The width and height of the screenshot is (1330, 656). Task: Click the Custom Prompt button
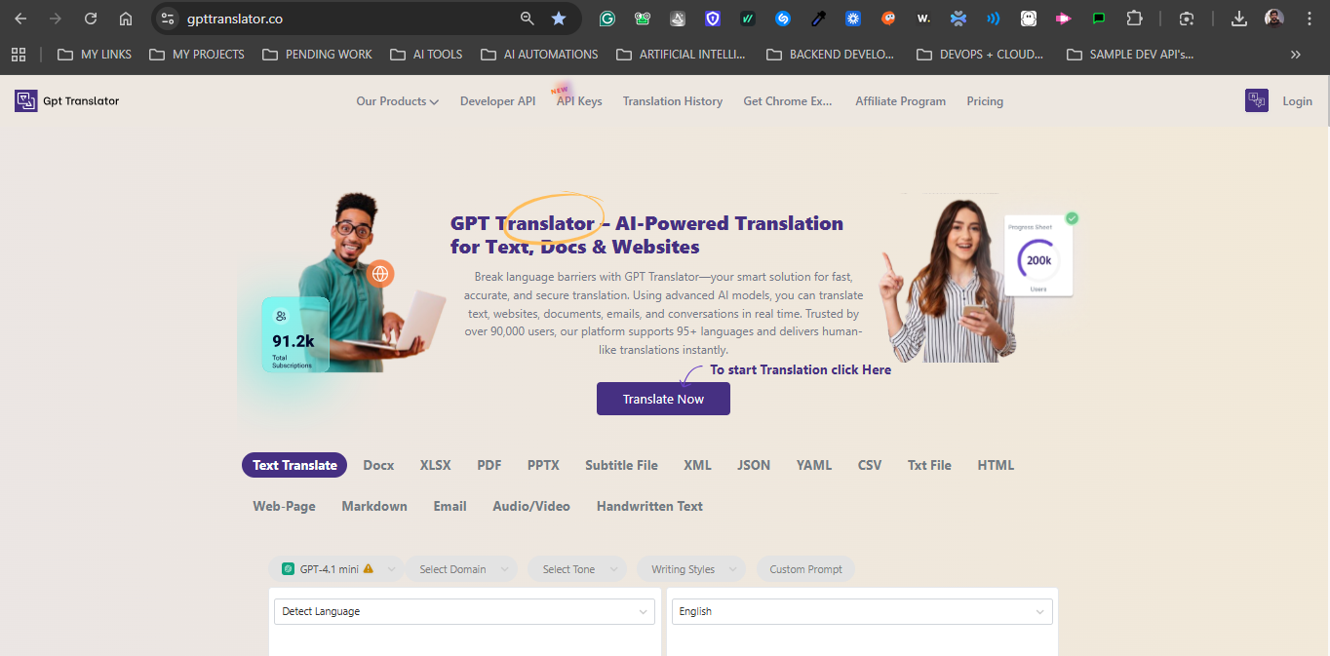805,569
